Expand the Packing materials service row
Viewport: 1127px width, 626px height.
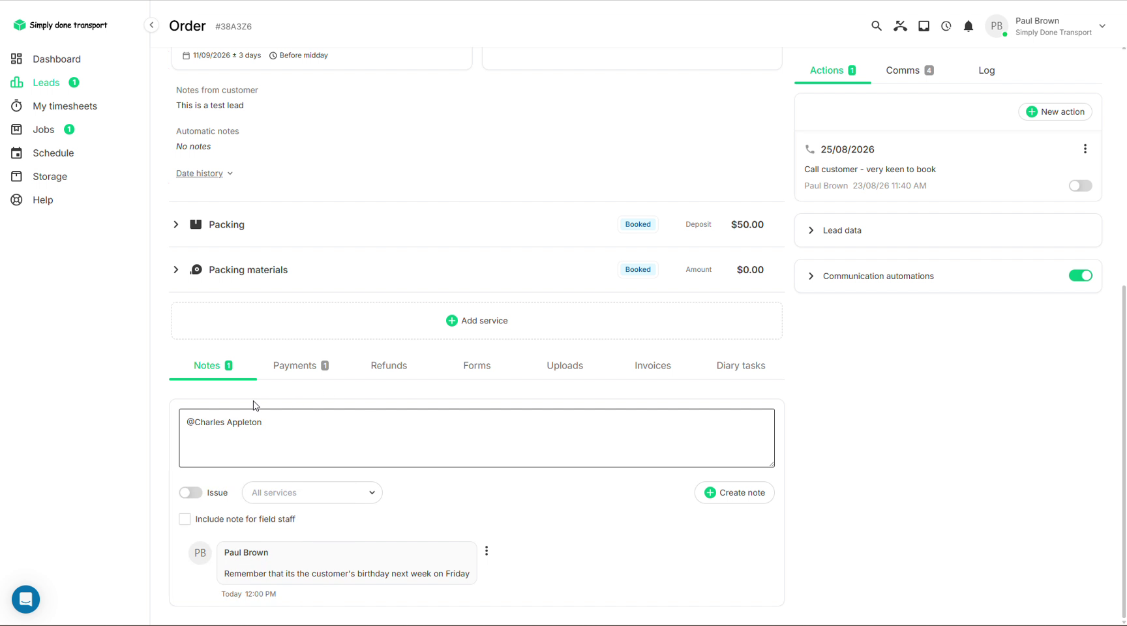175,269
